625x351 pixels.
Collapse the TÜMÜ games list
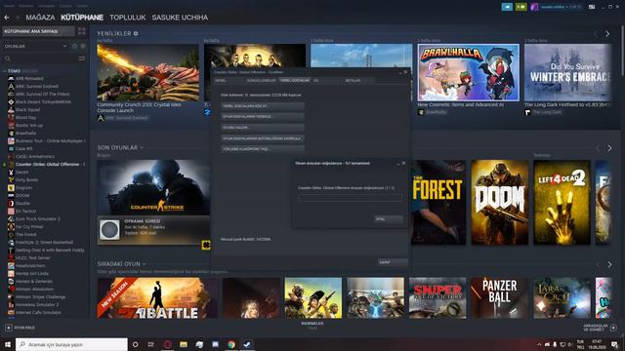pyautogui.click(x=5, y=71)
